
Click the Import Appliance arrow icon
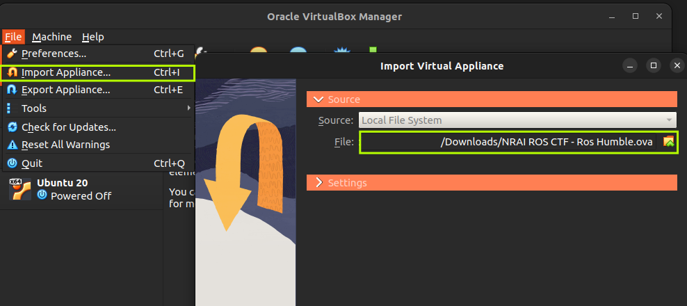tap(11, 72)
